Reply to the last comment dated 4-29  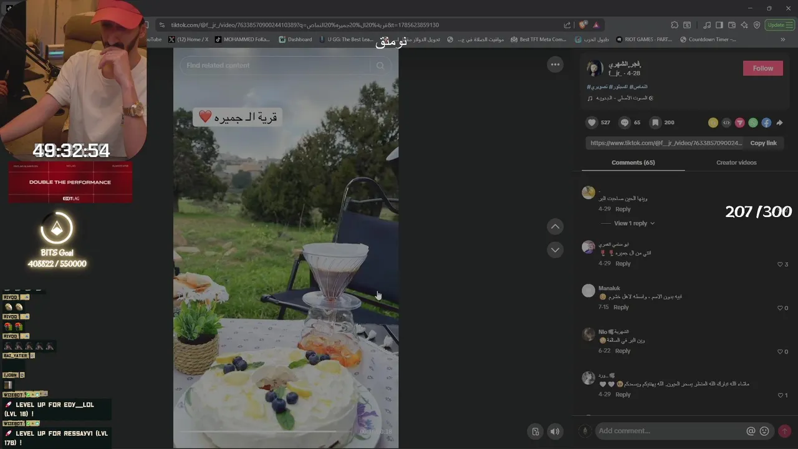pos(623,395)
